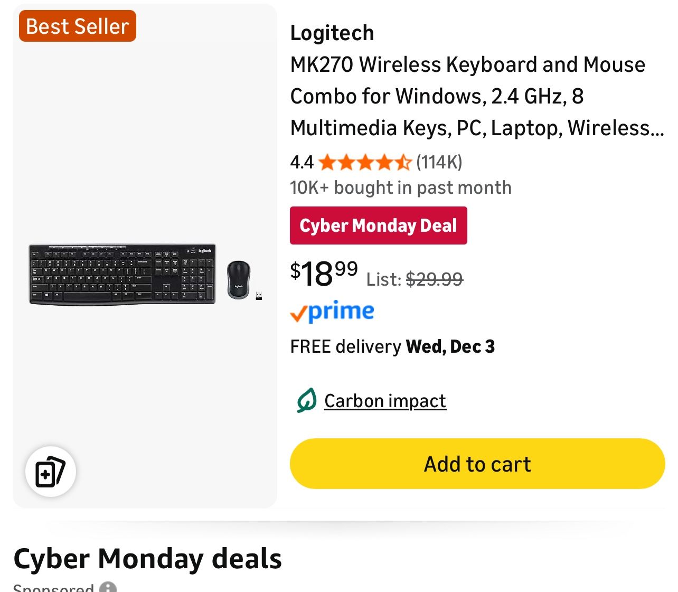Click the Logitech brand name
The image size is (678, 592).
[332, 33]
